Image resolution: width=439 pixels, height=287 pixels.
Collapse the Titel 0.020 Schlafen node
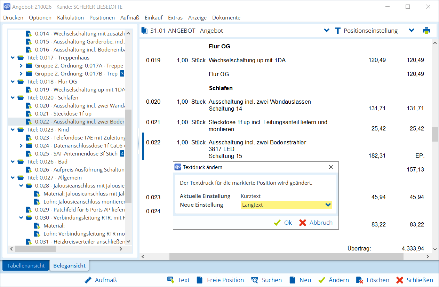[x=13, y=98]
